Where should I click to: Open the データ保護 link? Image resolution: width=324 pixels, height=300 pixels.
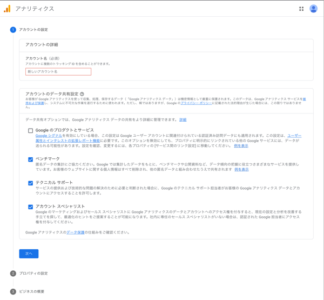76,232
